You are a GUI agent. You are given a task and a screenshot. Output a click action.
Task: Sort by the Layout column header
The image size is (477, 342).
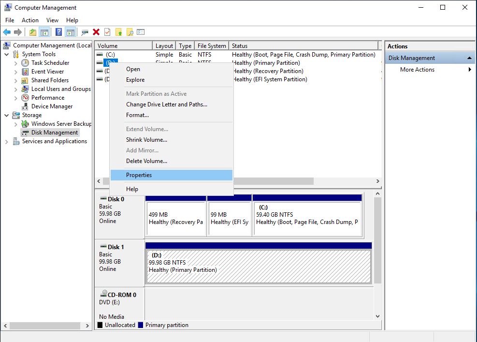coord(164,45)
